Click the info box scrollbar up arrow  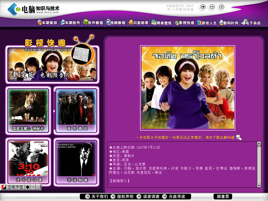(259, 144)
